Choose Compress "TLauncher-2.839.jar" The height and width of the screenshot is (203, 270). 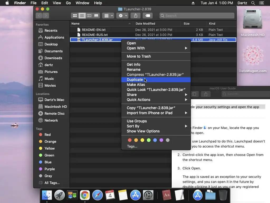pyautogui.click(x=156, y=75)
